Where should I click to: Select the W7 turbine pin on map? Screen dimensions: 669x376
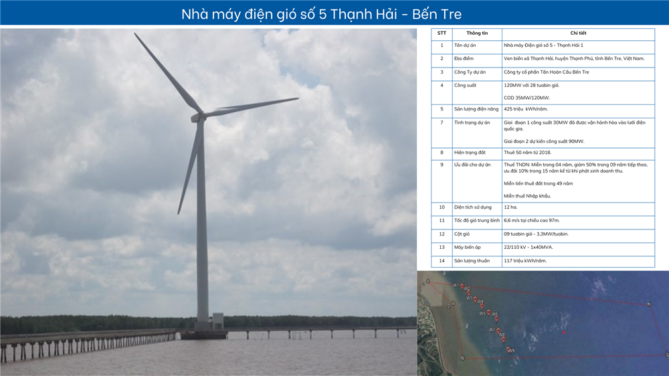pyautogui.click(x=498, y=330)
